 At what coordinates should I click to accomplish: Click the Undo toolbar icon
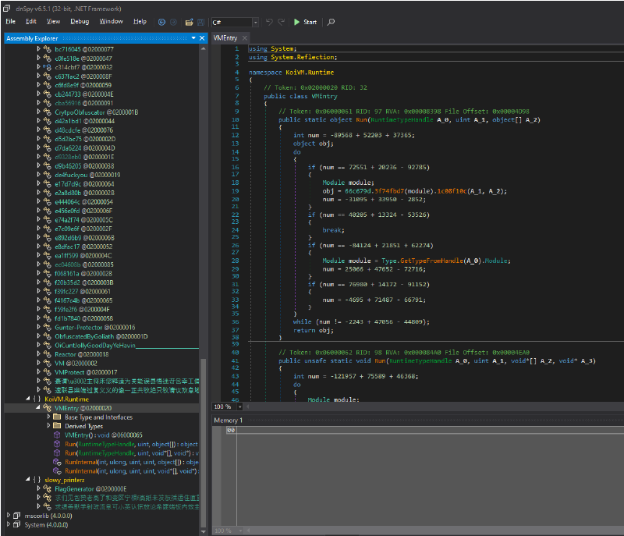(269, 23)
